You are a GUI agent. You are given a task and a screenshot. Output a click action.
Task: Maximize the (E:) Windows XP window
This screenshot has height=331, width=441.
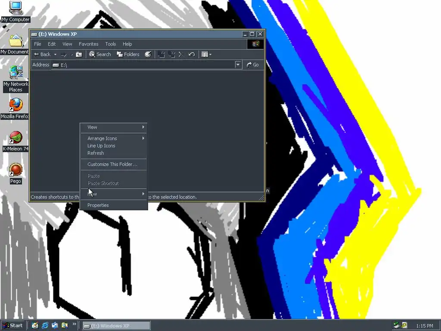pyautogui.click(x=252, y=34)
